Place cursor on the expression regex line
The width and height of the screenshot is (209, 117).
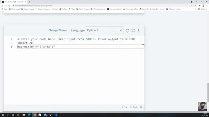tap(81, 47)
